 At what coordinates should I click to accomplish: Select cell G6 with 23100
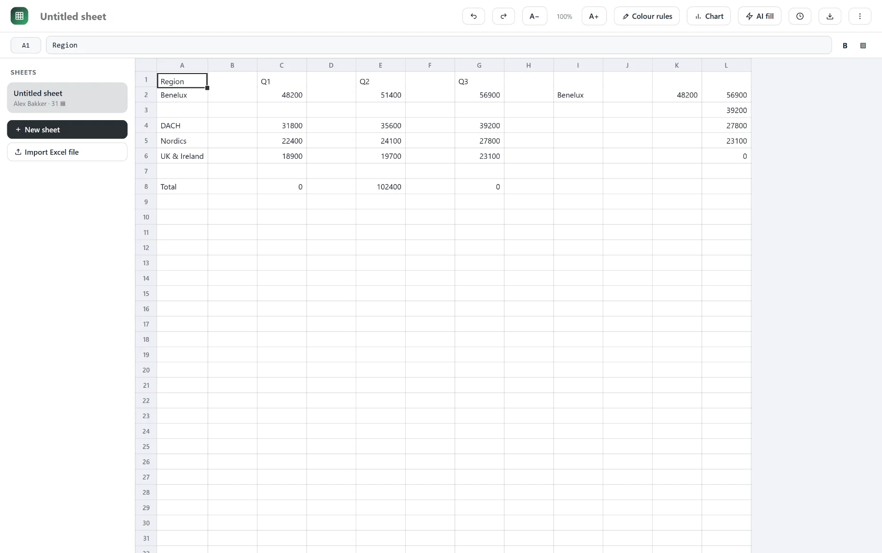(479, 156)
